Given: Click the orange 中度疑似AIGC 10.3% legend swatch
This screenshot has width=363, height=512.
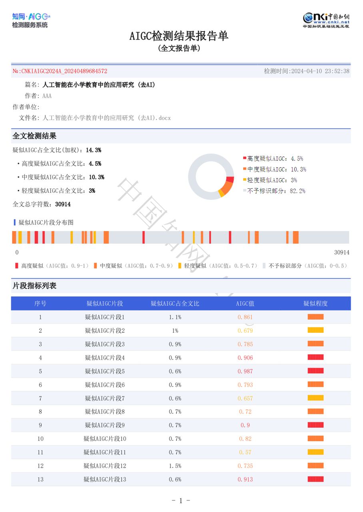Looking at the screenshot, I should point(245,169).
